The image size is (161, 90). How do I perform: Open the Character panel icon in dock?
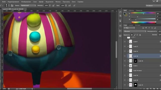pyautogui.click(x=120, y=26)
